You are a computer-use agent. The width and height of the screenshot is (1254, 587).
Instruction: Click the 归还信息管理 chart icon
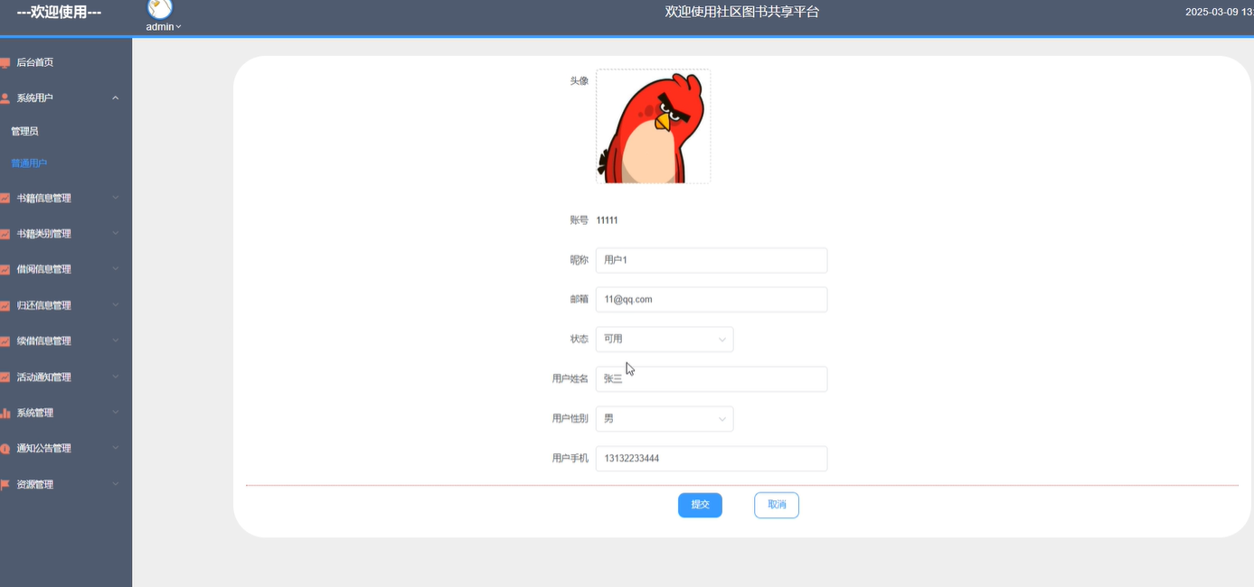5,305
